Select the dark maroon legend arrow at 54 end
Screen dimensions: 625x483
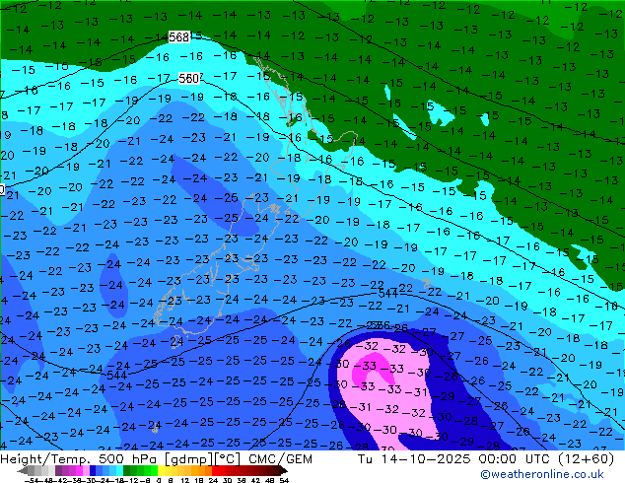[x=283, y=471]
